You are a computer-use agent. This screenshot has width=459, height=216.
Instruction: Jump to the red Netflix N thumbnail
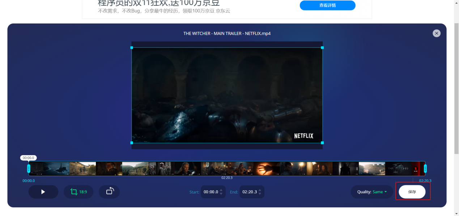(x=416, y=169)
